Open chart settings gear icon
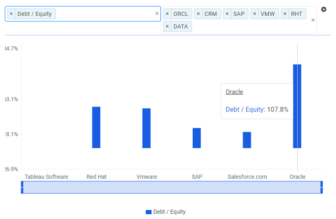The width and height of the screenshot is (336, 219). tap(323, 9)
